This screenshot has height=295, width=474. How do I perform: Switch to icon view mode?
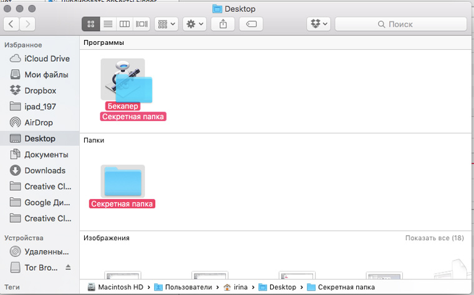(90, 24)
